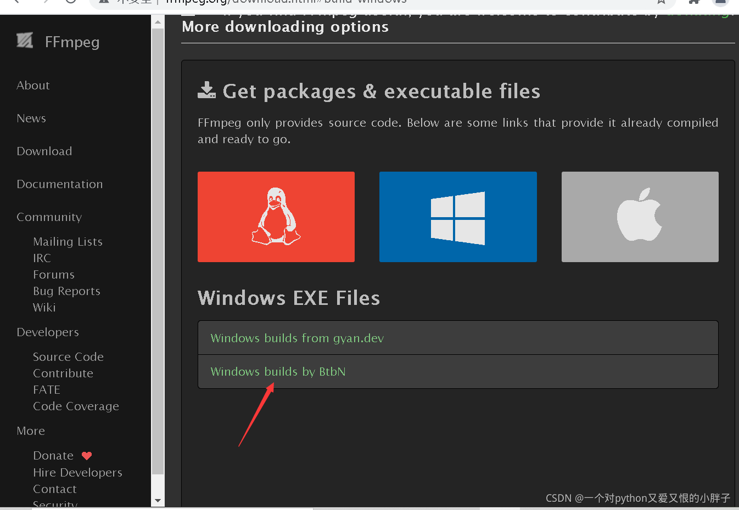Open the Donate link
The height and width of the screenshot is (510, 739).
coord(53,456)
